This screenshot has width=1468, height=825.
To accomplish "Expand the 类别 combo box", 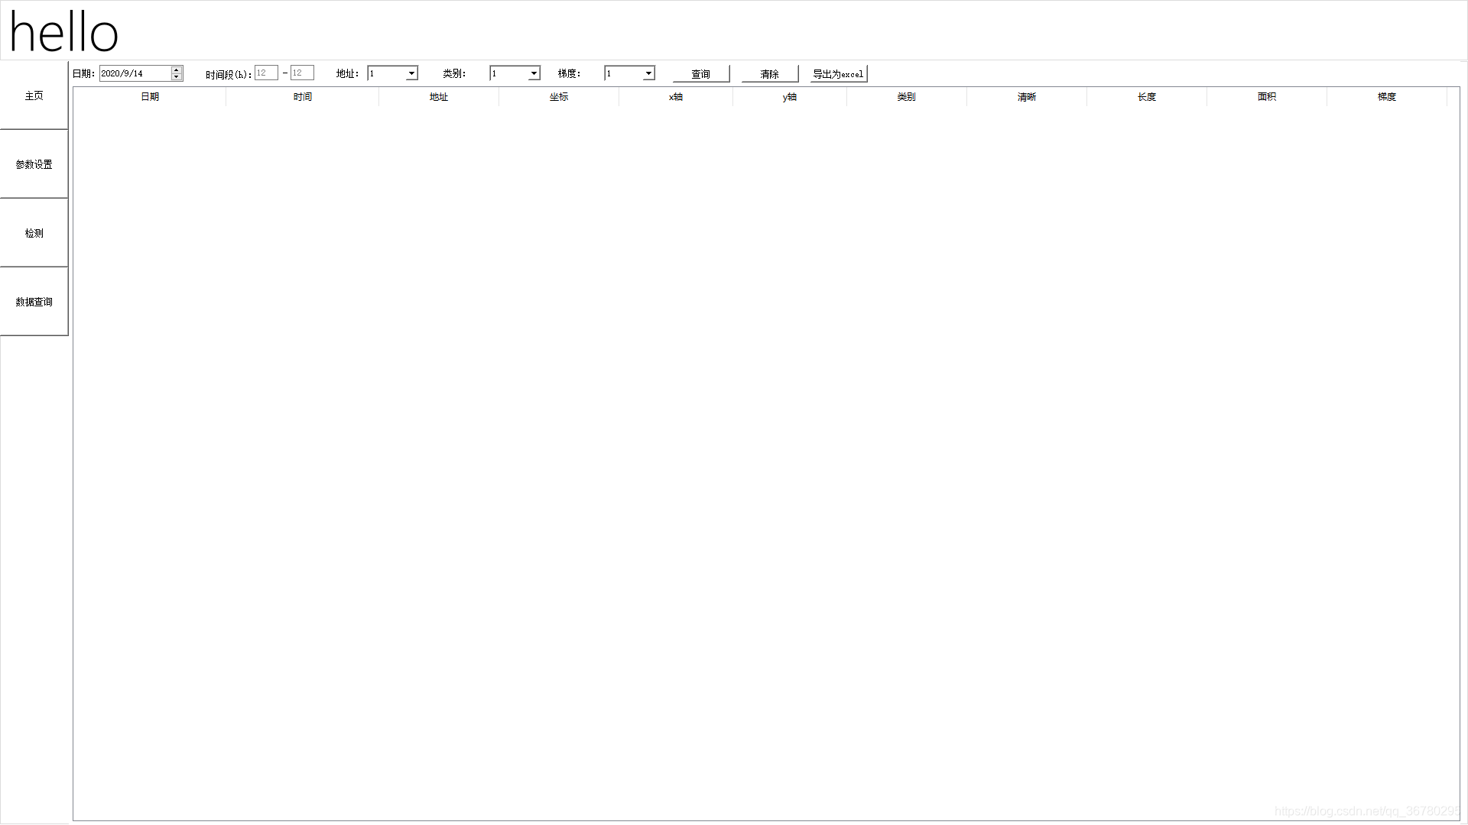I will pos(534,73).
